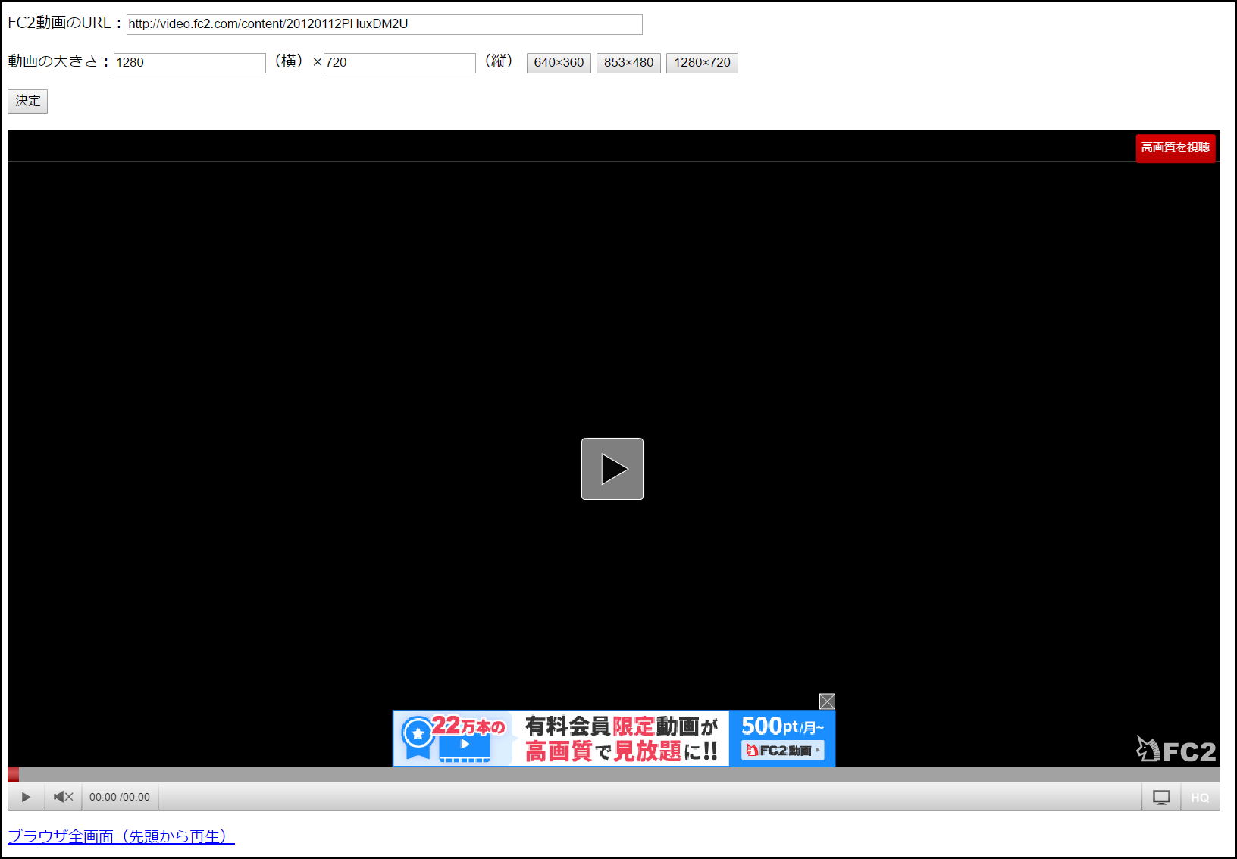Close the banner ad with X icon
Viewport: 1237px width, 859px height.
tap(827, 701)
